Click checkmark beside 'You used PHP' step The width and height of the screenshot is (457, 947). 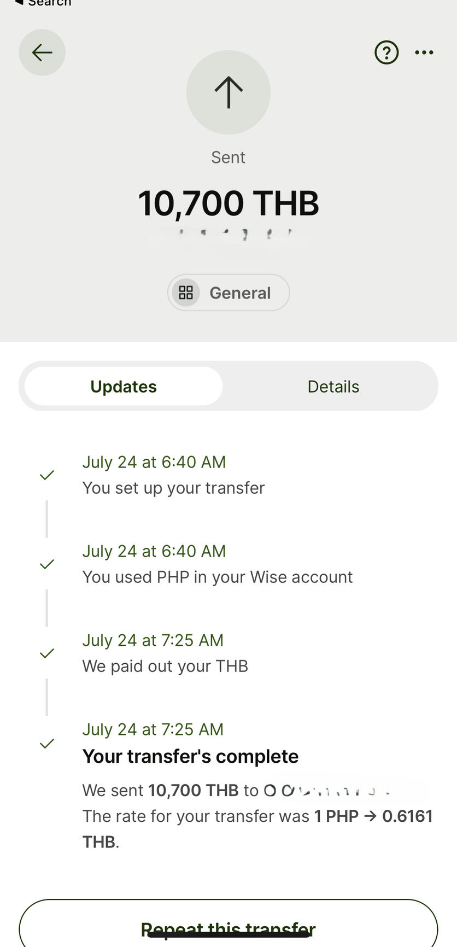47,564
